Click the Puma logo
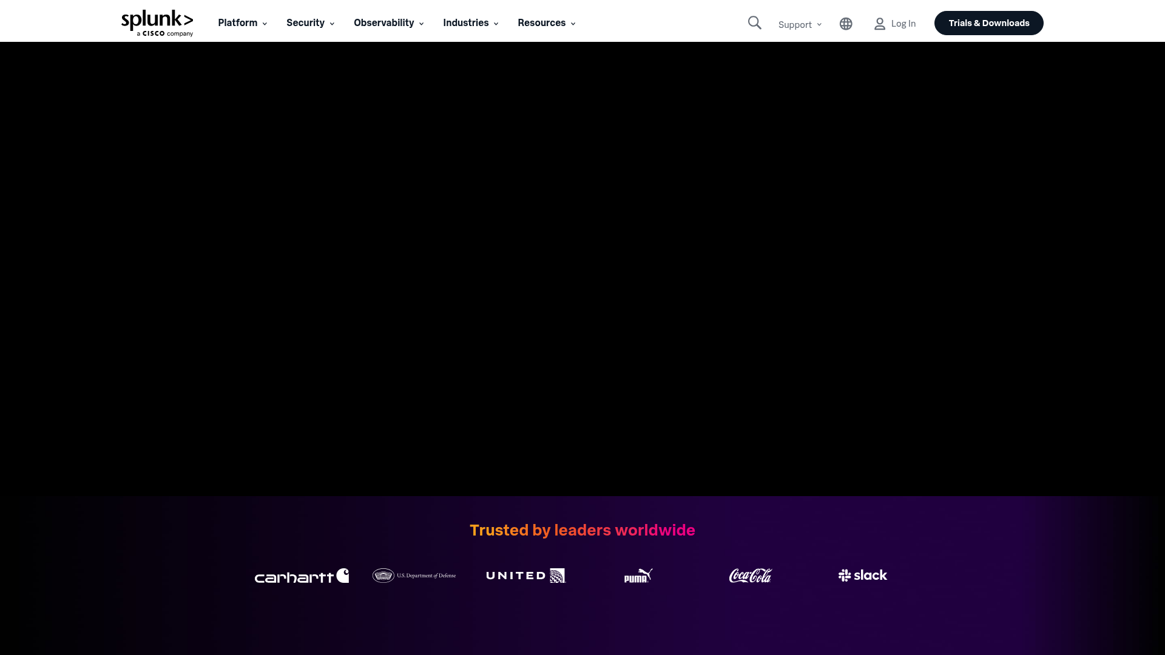 click(637, 576)
